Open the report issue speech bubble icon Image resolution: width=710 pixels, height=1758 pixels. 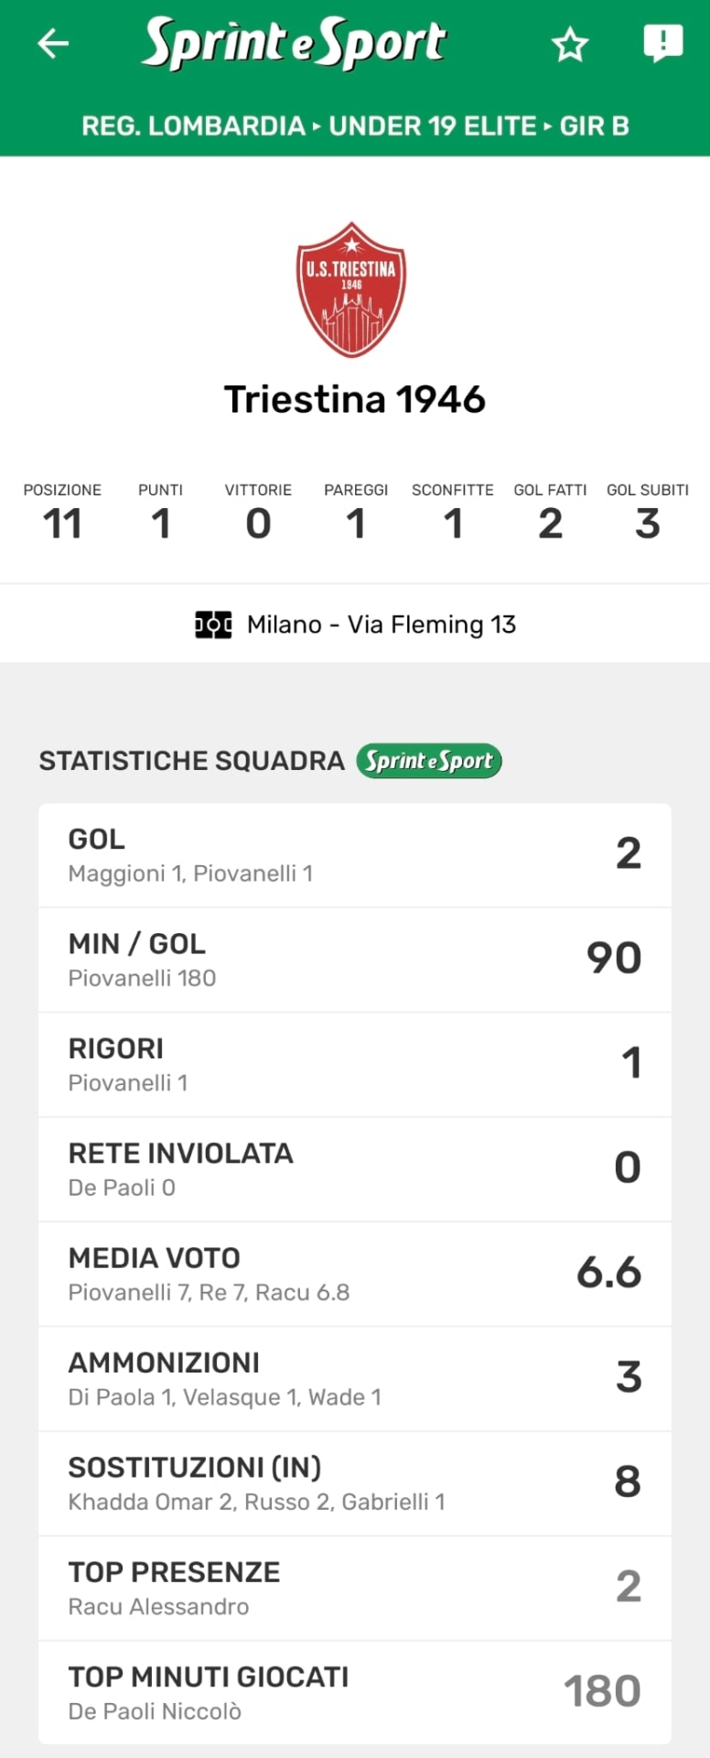coord(662,42)
